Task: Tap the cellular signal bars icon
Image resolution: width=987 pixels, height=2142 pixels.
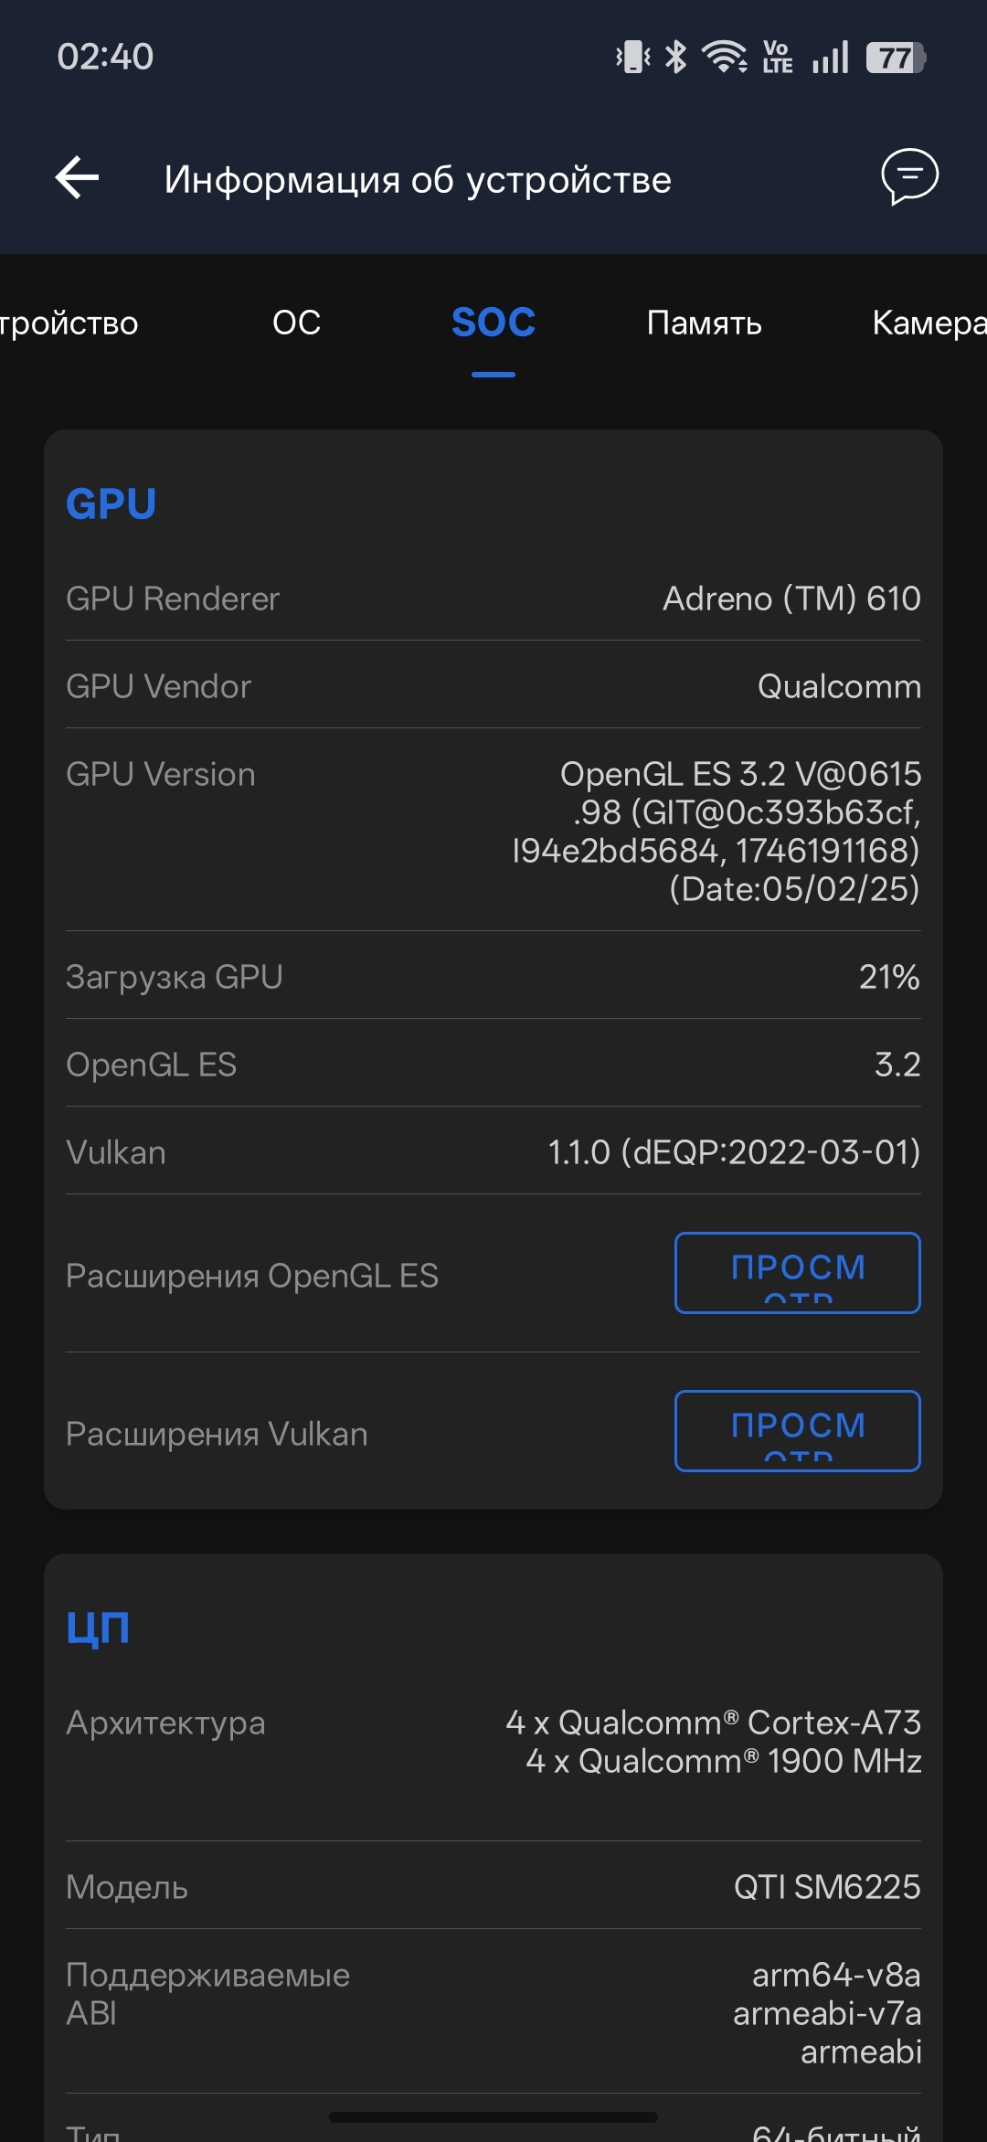Action: (830, 58)
